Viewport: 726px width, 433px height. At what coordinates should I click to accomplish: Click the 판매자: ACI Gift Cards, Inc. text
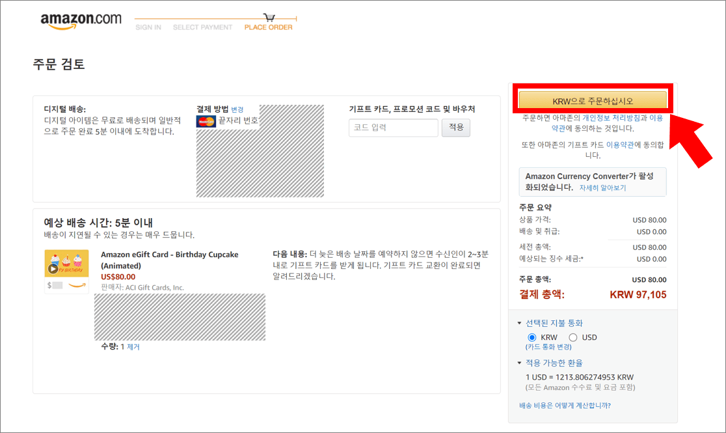click(x=142, y=287)
